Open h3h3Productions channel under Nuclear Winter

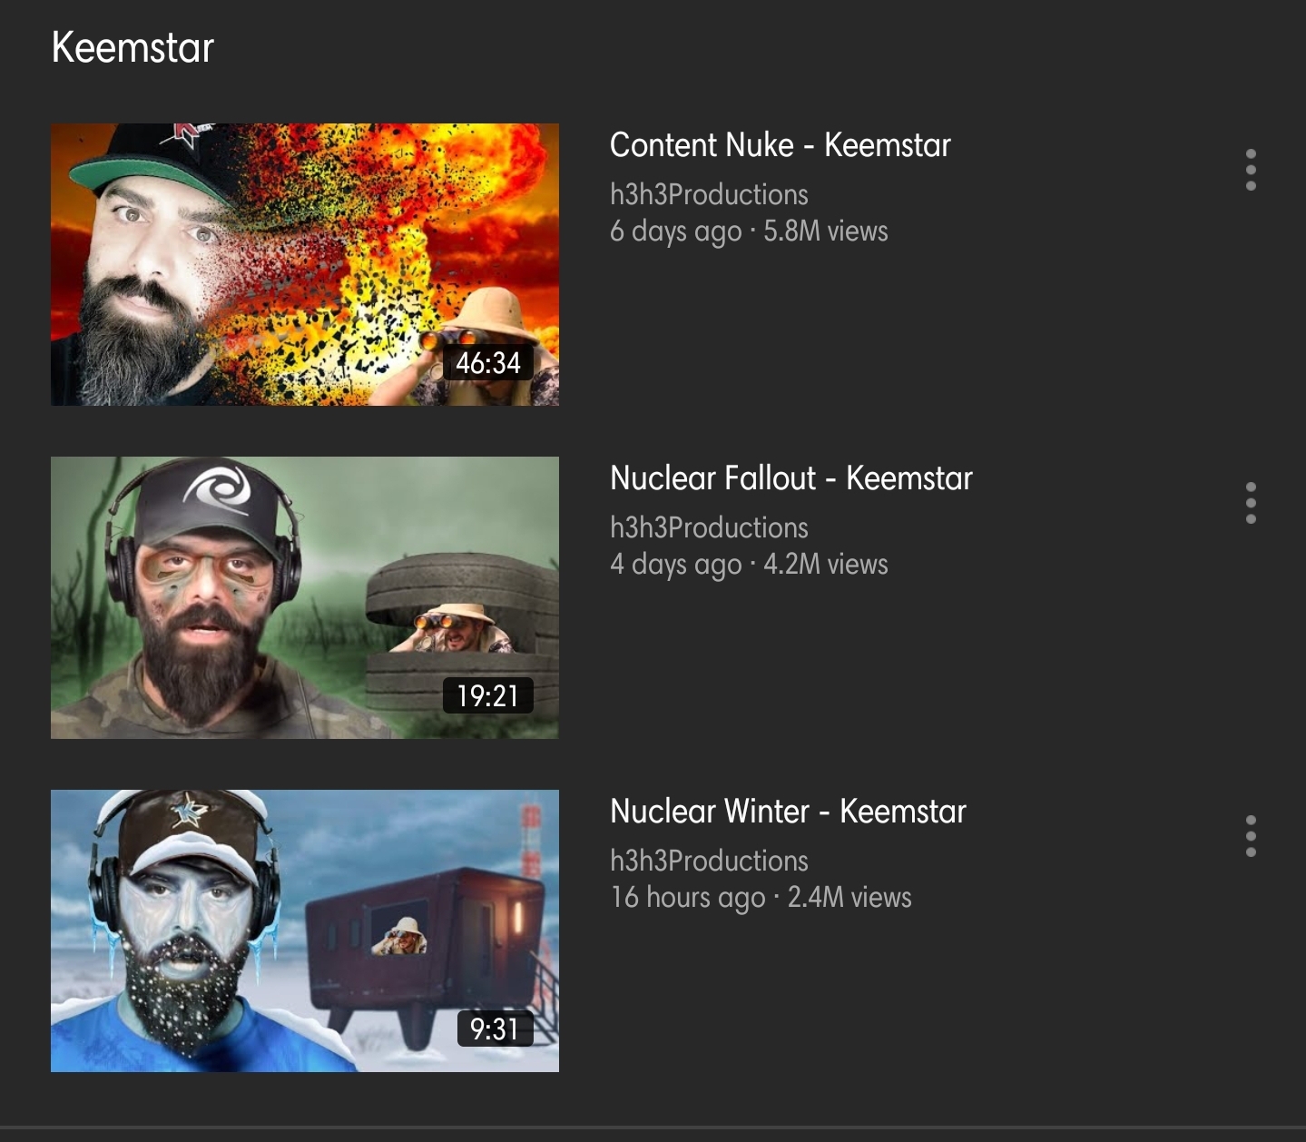(709, 861)
